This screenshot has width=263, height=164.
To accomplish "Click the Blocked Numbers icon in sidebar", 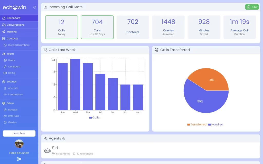I will 5,45.
